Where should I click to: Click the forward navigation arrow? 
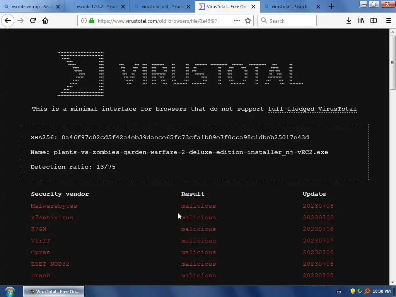(x=20, y=20)
